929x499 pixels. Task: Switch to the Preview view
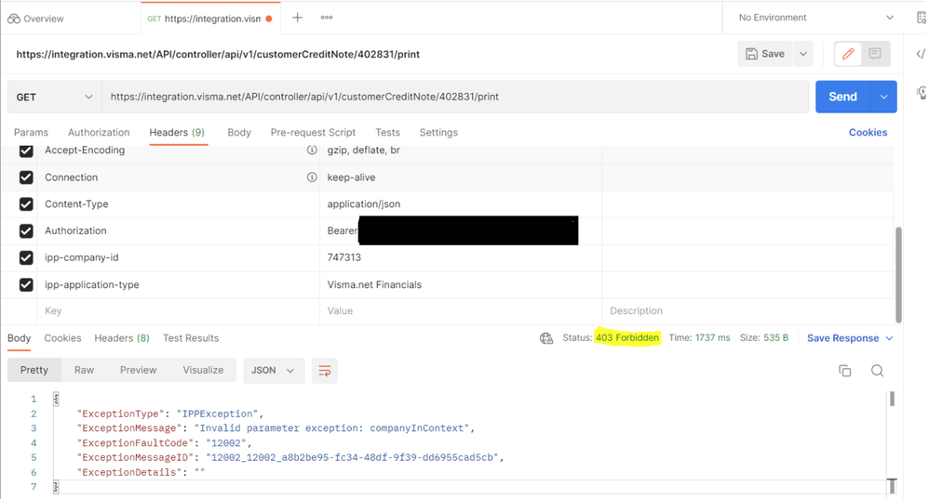point(138,370)
